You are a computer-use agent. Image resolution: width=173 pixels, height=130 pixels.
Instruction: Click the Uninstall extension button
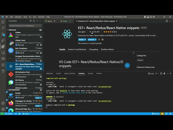click(x=91, y=40)
